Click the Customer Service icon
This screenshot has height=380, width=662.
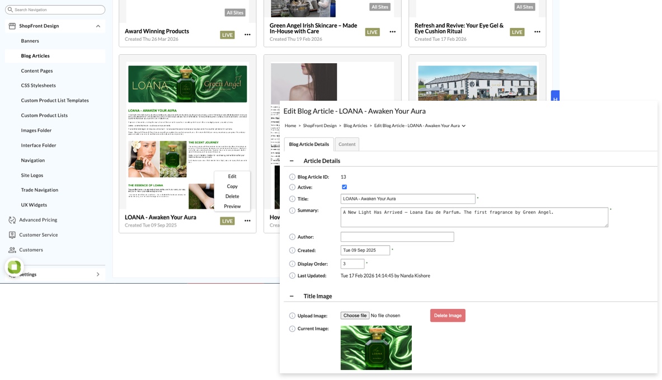point(12,234)
